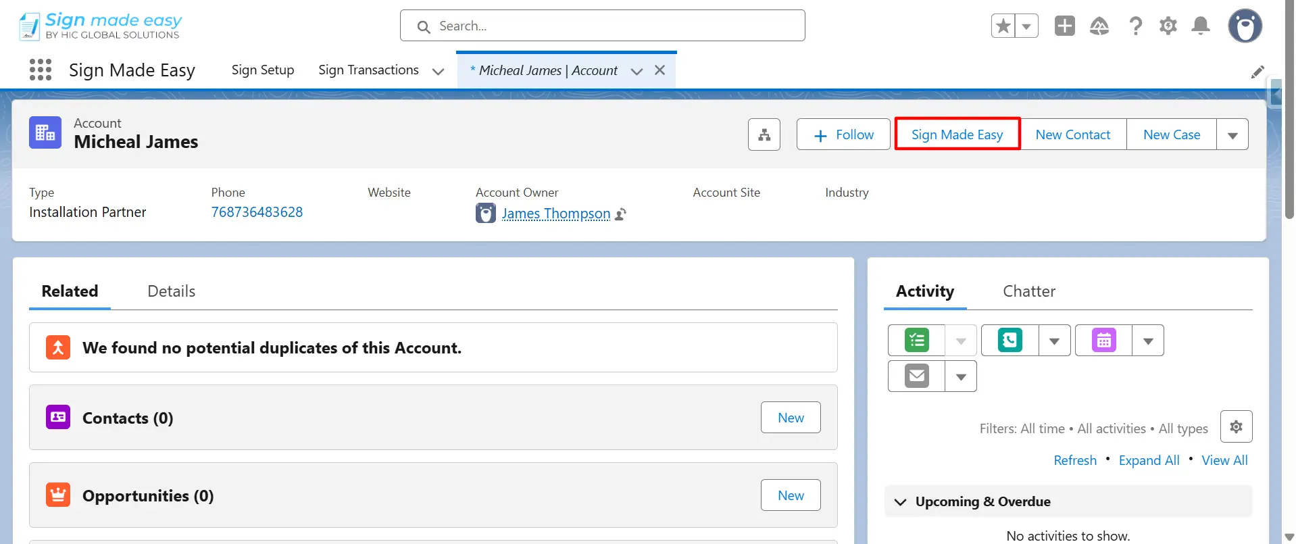Screen dimensions: 1296x544
Task: View the account hierarchy icon
Action: click(x=764, y=134)
